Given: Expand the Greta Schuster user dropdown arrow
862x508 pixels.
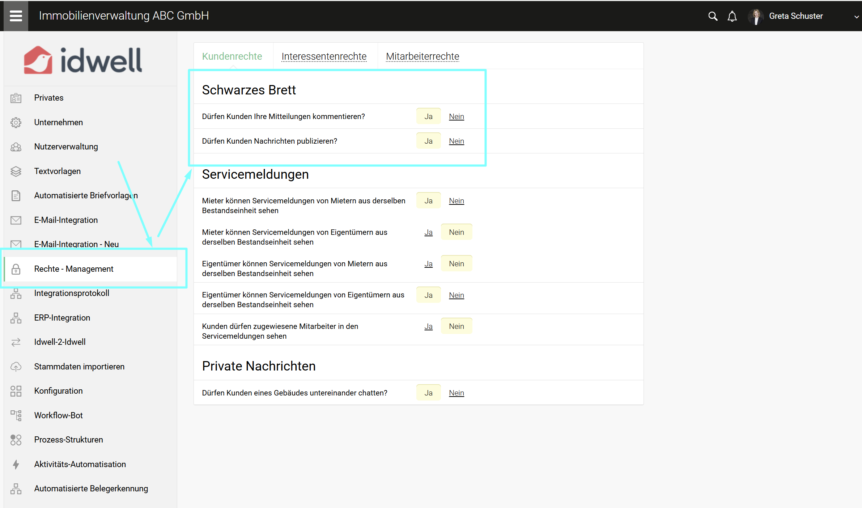Looking at the screenshot, I should (856, 17).
